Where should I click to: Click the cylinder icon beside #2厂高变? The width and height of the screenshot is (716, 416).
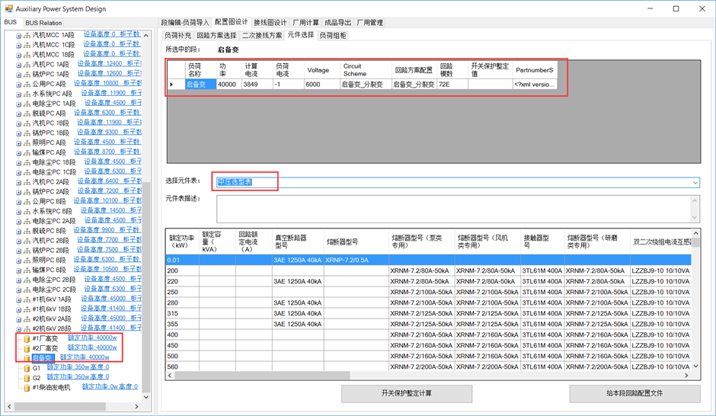click(x=27, y=348)
